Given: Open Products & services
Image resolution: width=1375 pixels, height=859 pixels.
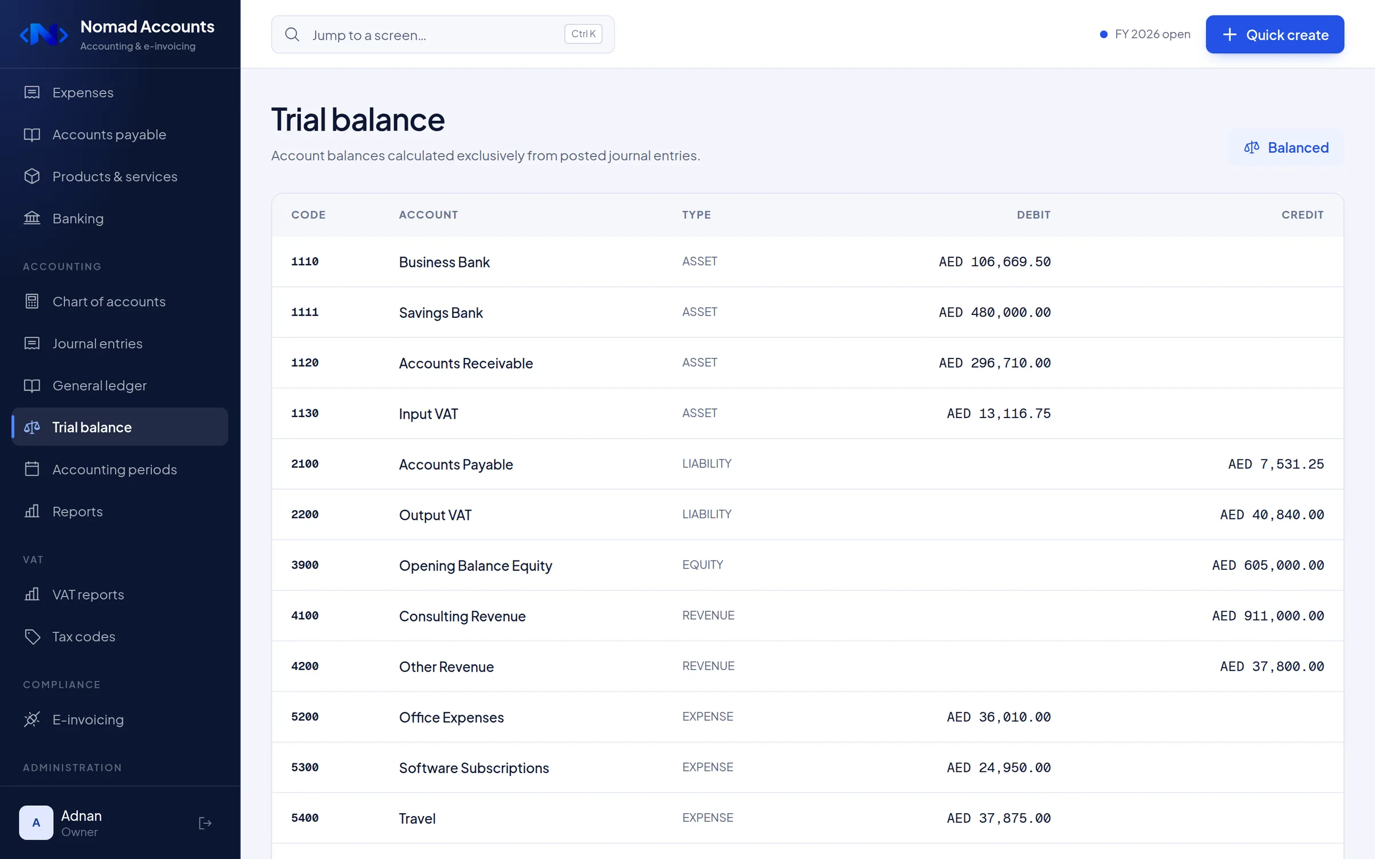Looking at the screenshot, I should 120,176.
